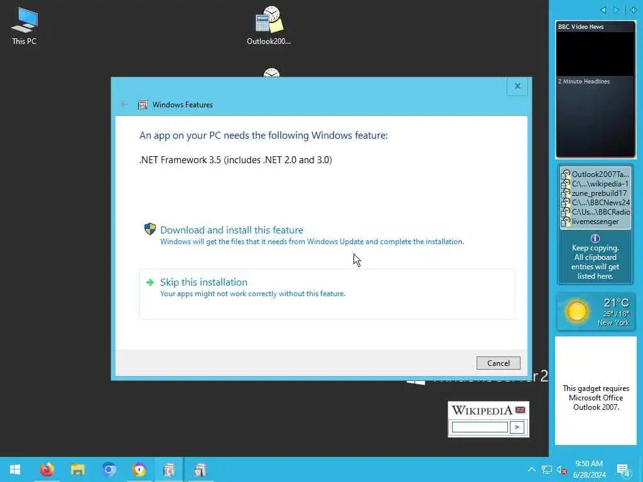Viewport: 643px width, 482px height.
Task: Launch Firefox from the taskbar
Action: click(46, 469)
